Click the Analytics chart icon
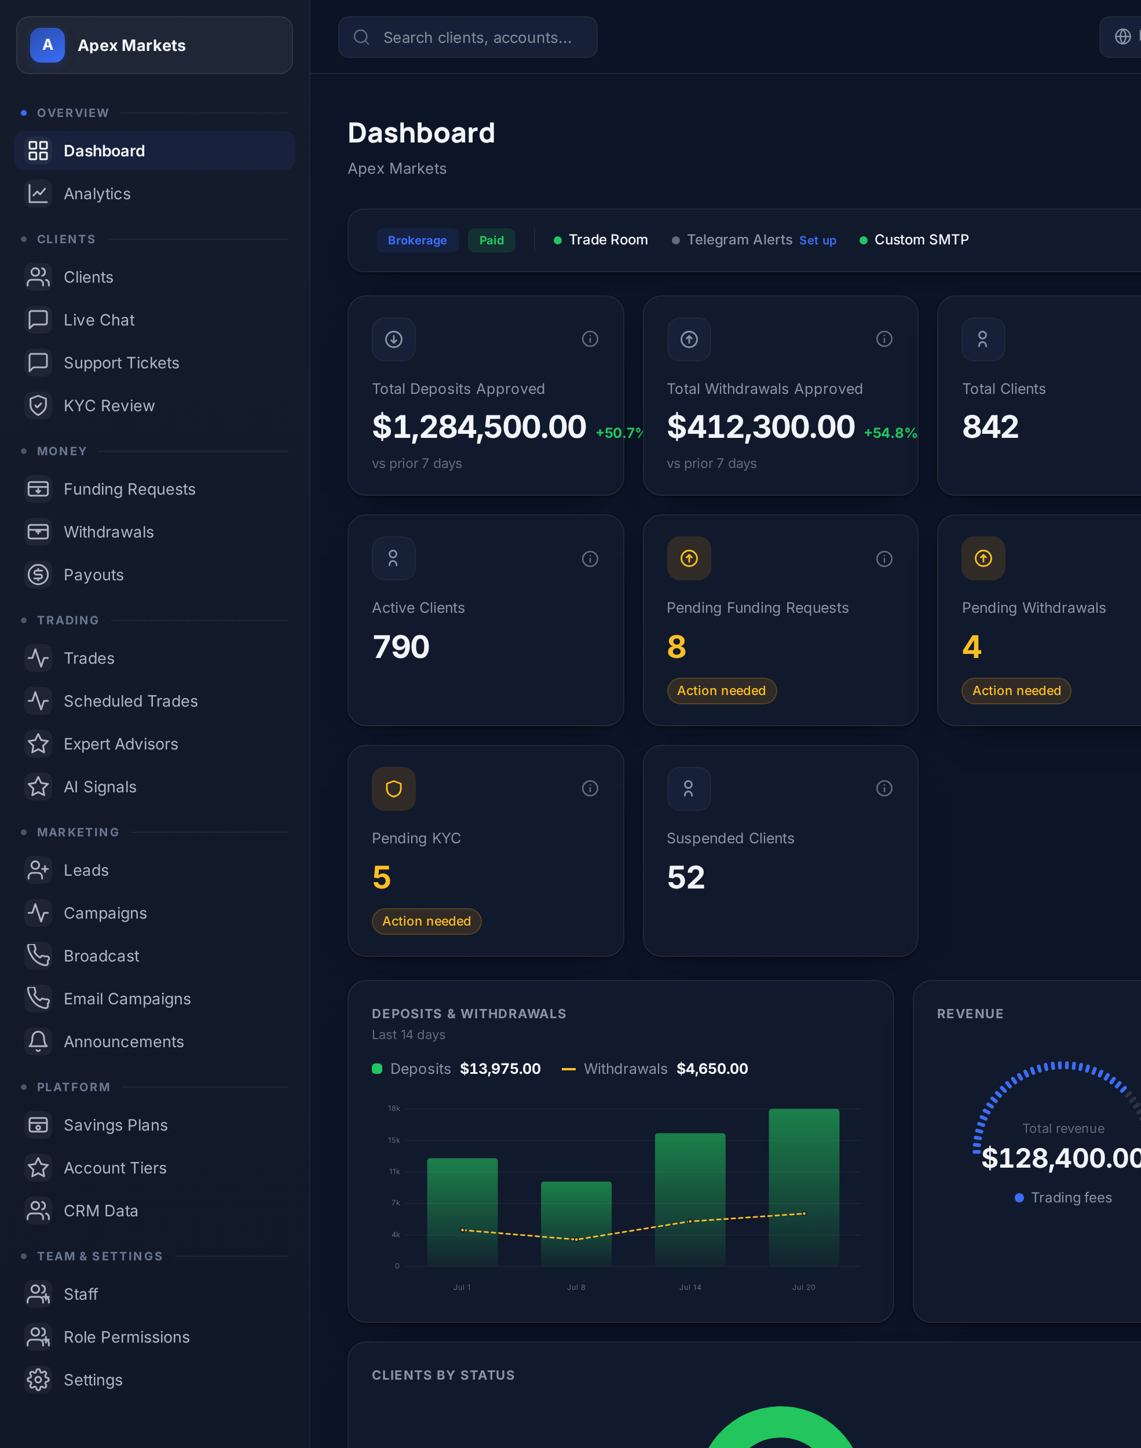Image resolution: width=1141 pixels, height=1448 pixels. pos(38,193)
